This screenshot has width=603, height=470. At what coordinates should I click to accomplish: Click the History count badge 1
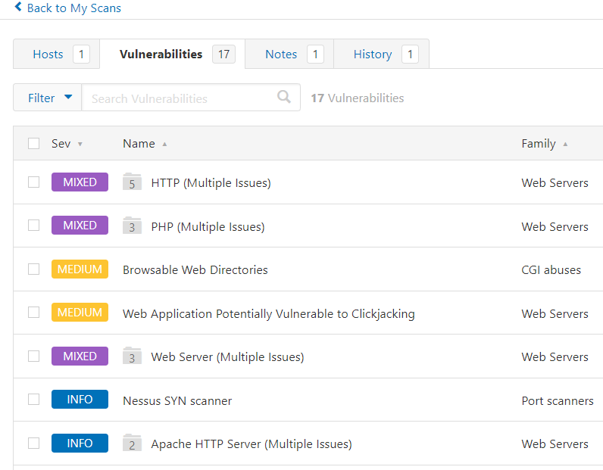point(410,54)
